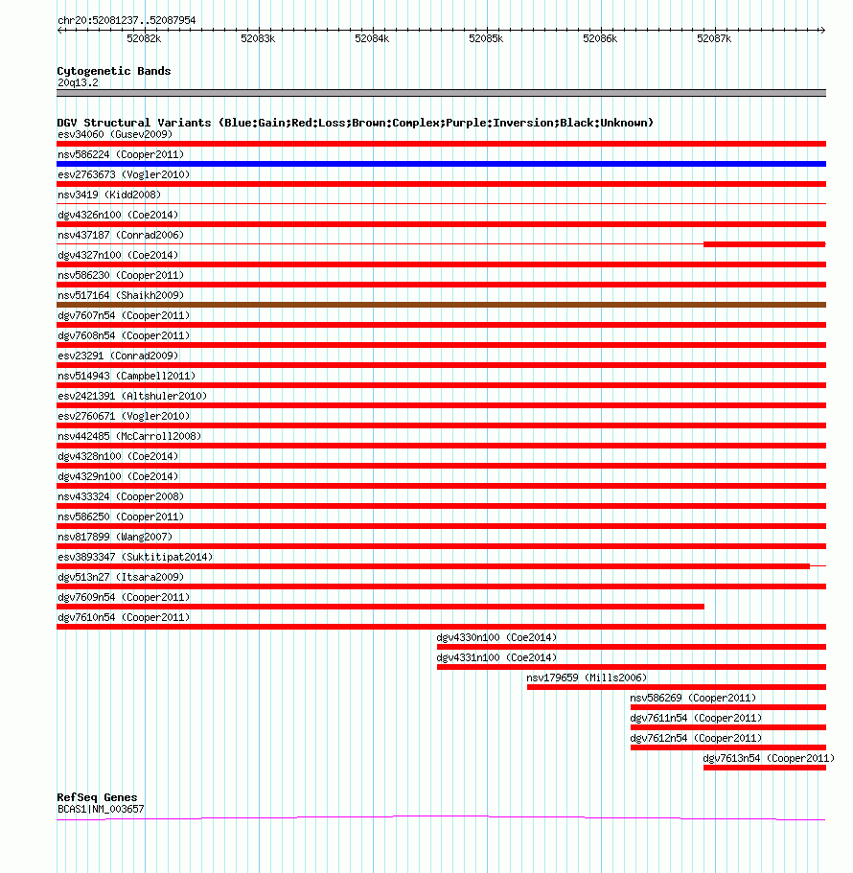
Task: Click the chr20:52081237..52087954 coordinates text
Action: [x=127, y=20]
